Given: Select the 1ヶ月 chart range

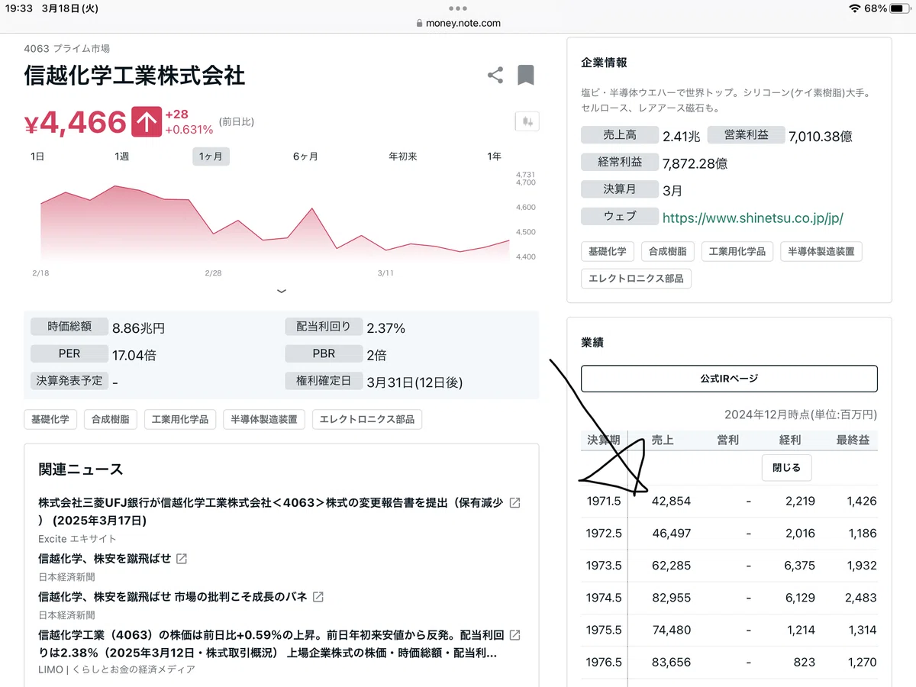Looking at the screenshot, I should pyautogui.click(x=211, y=156).
